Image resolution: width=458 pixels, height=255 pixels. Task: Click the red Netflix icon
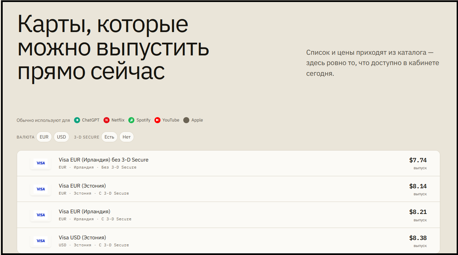(x=107, y=120)
